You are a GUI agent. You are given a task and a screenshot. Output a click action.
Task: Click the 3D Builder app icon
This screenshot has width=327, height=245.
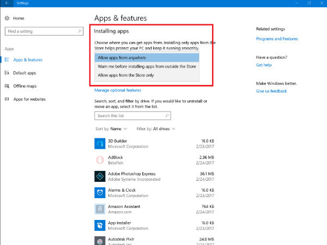pyautogui.click(x=100, y=143)
